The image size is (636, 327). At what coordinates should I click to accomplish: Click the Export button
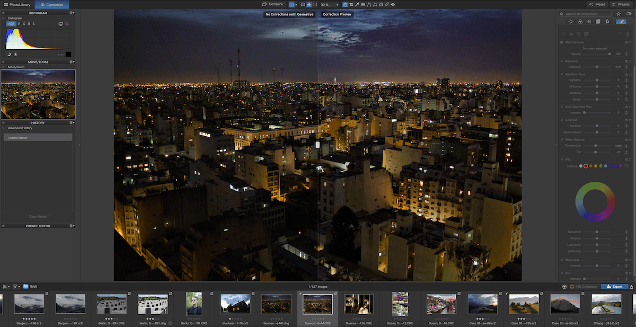point(615,286)
